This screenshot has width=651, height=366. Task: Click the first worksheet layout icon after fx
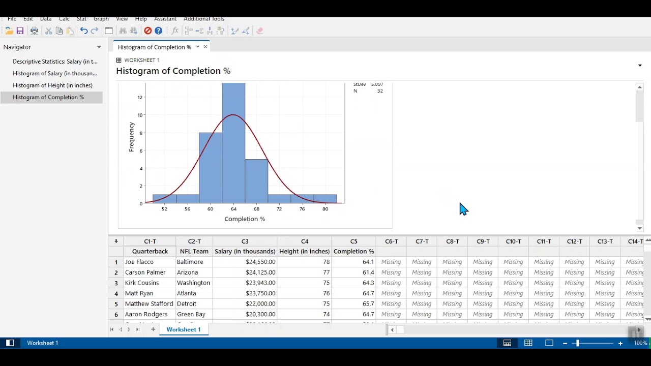pos(189,31)
